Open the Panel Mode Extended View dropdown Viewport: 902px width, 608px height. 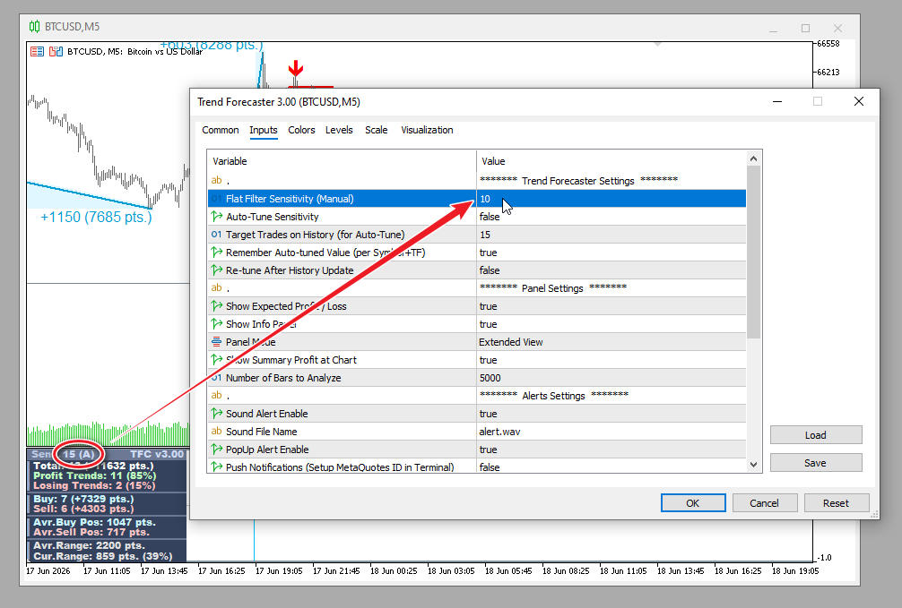click(611, 342)
